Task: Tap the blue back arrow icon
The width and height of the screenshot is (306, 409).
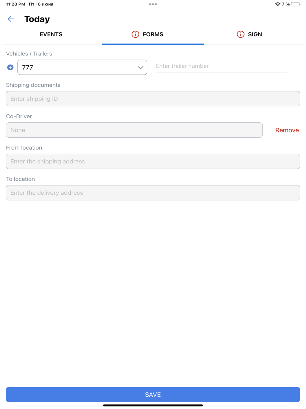Action: (11, 19)
